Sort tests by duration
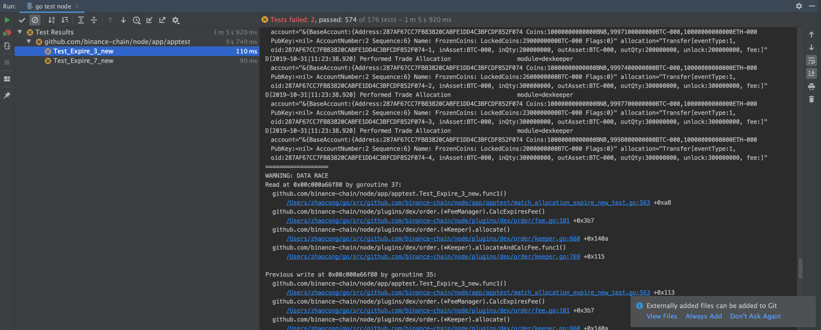The width and height of the screenshot is (821, 330). tap(65, 20)
